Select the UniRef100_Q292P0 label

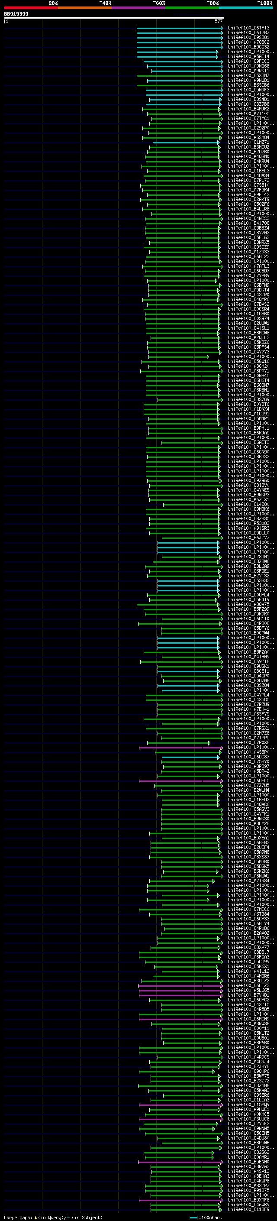(248, 128)
